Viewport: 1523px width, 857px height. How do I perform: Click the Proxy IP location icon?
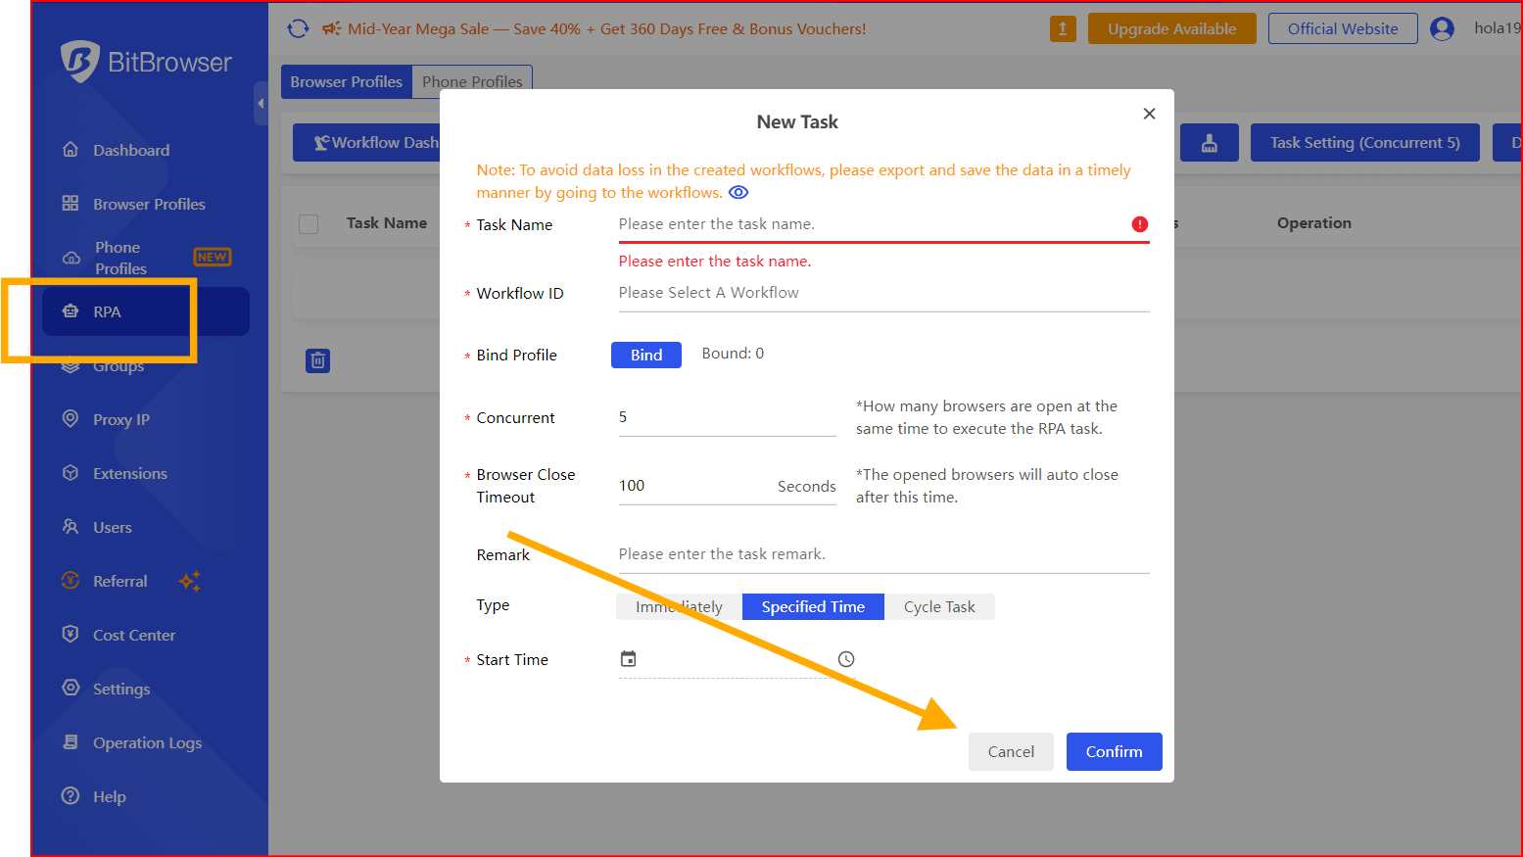tap(71, 418)
